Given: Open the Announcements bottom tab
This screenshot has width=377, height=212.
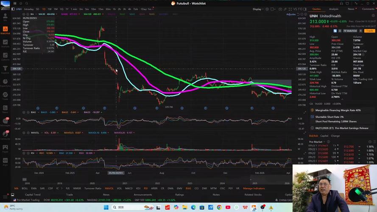Looking at the screenshot, I should [x=142, y=195].
